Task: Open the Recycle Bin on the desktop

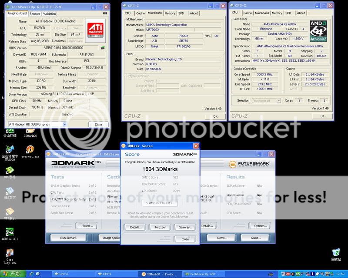Action: (x=335, y=254)
